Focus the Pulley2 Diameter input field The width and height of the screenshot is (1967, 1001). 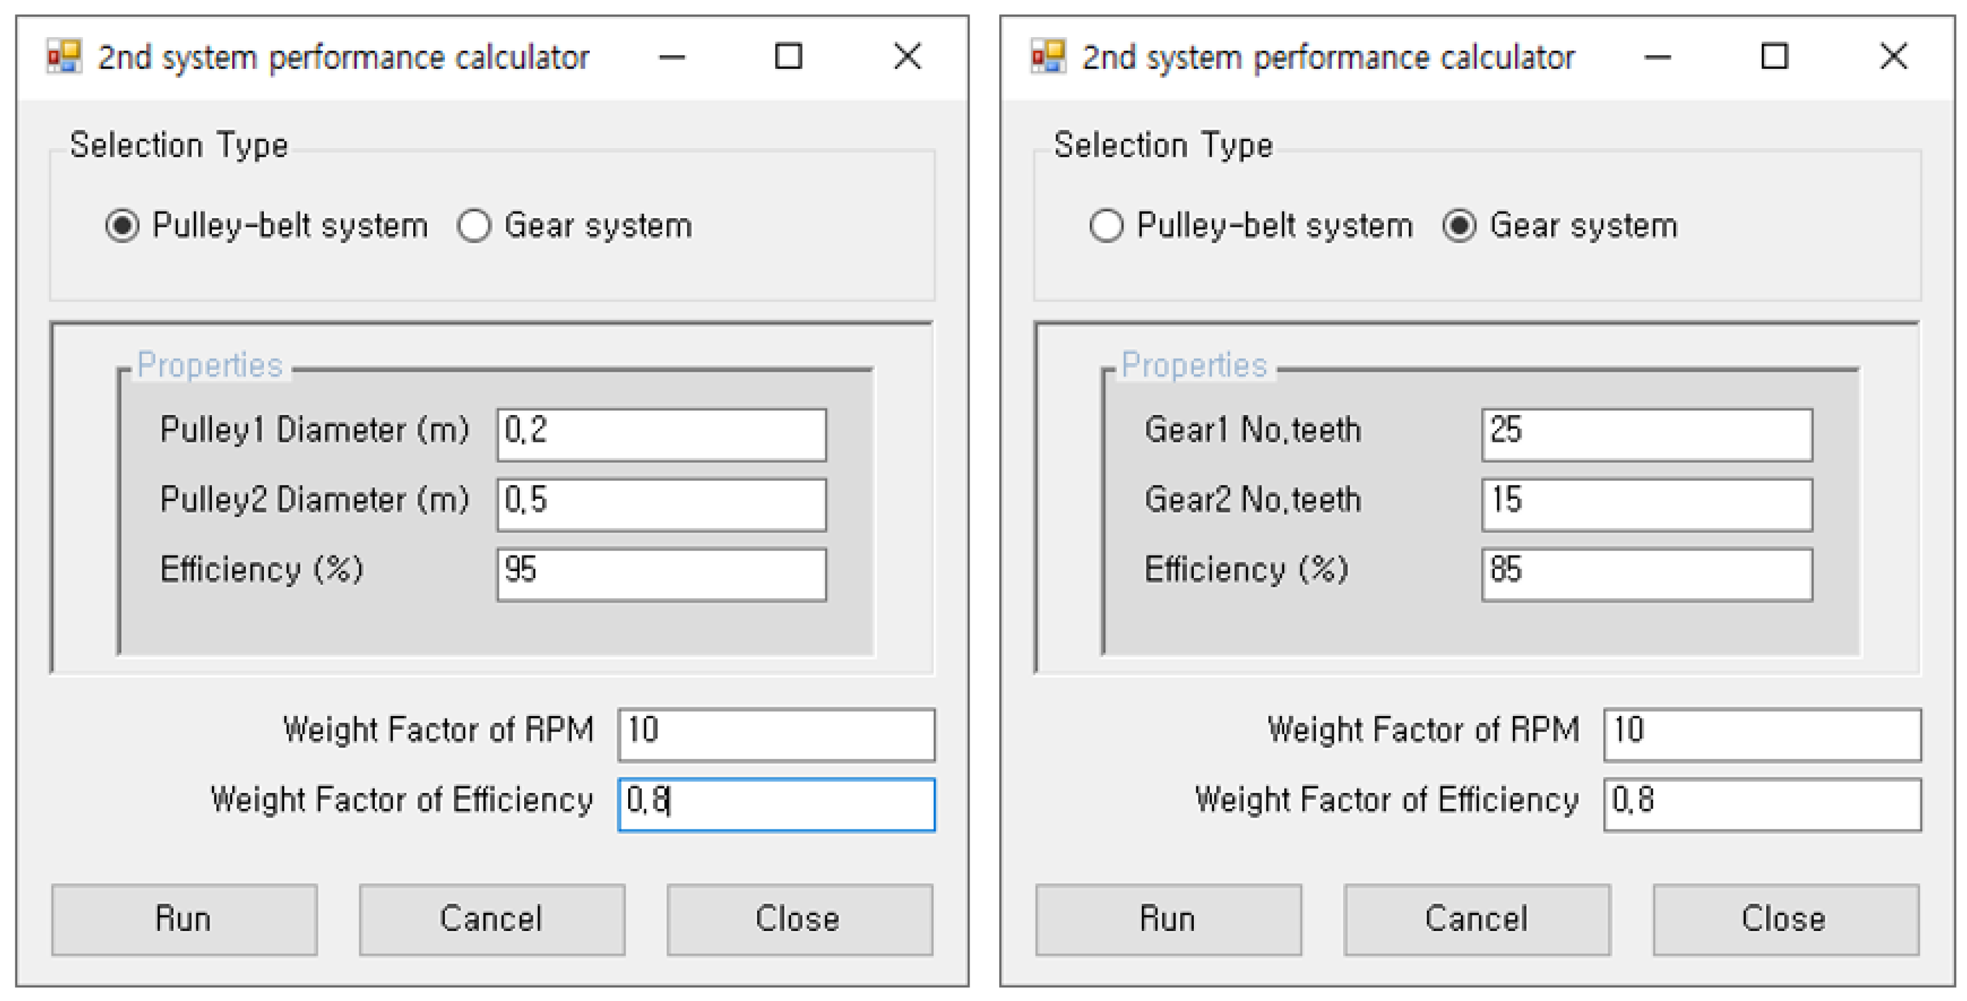tap(661, 504)
